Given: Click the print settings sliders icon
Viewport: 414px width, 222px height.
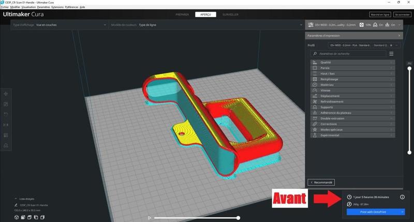Looking at the screenshot, I should 310,25.
